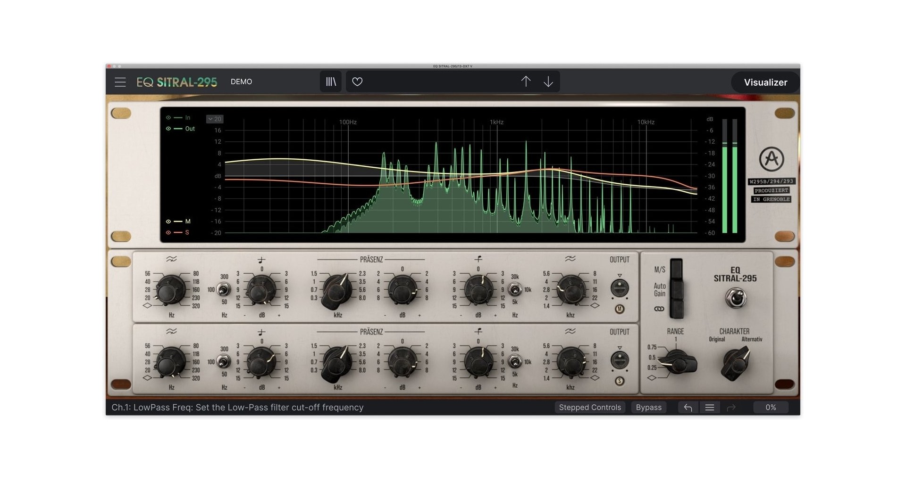This screenshot has height=482, width=906.
Task: Hide the In spectrum trace
Action: tap(168, 118)
